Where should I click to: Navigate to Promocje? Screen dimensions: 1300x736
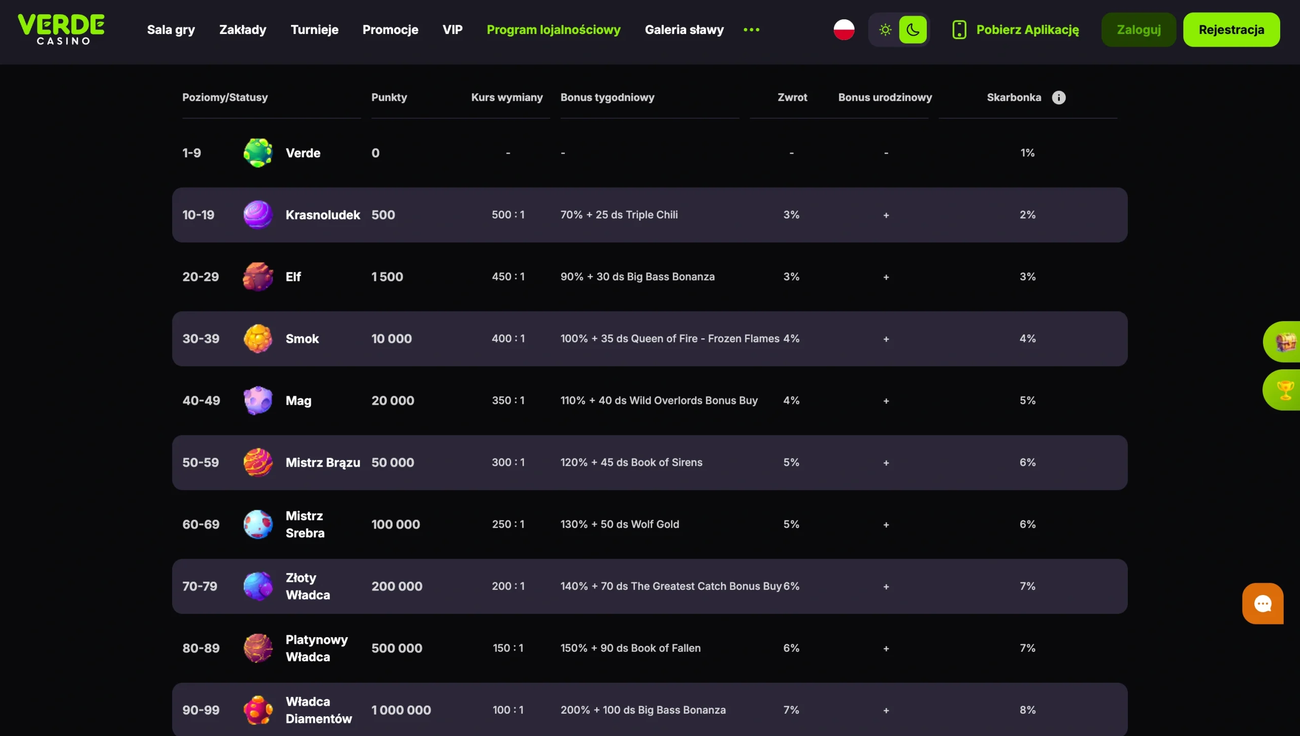click(x=391, y=30)
